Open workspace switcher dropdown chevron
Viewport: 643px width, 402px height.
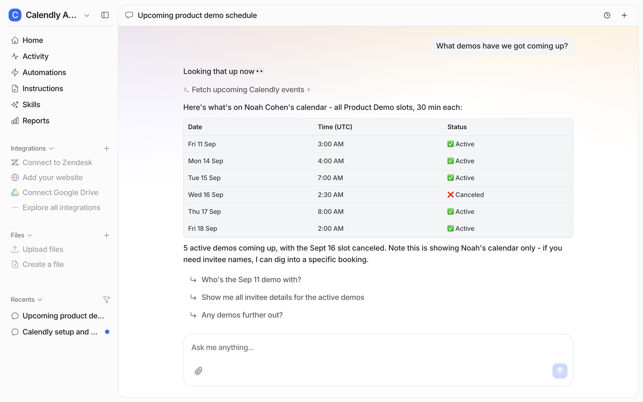[87, 16]
